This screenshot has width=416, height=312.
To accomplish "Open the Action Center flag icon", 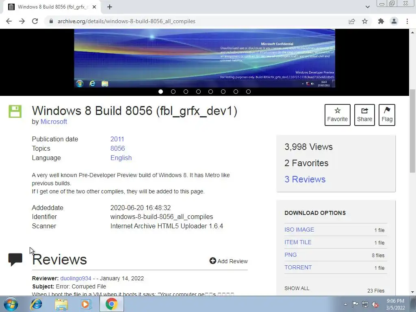I will pyautogui.click(x=355, y=304).
